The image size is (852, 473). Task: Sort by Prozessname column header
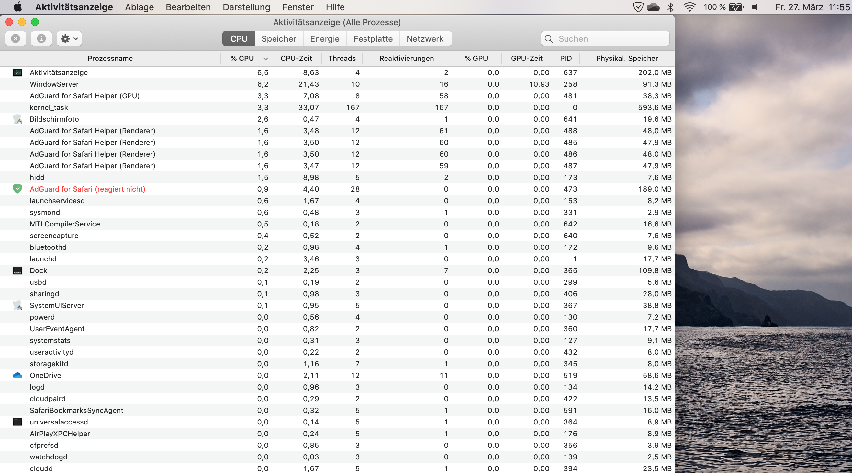click(x=110, y=58)
